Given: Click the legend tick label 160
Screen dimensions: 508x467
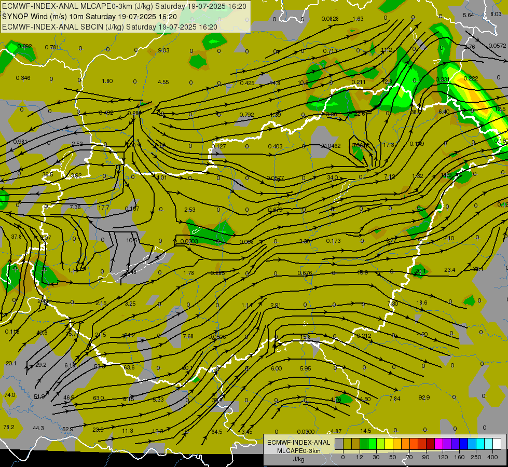Looking at the screenshot, I should tap(459, 457).
